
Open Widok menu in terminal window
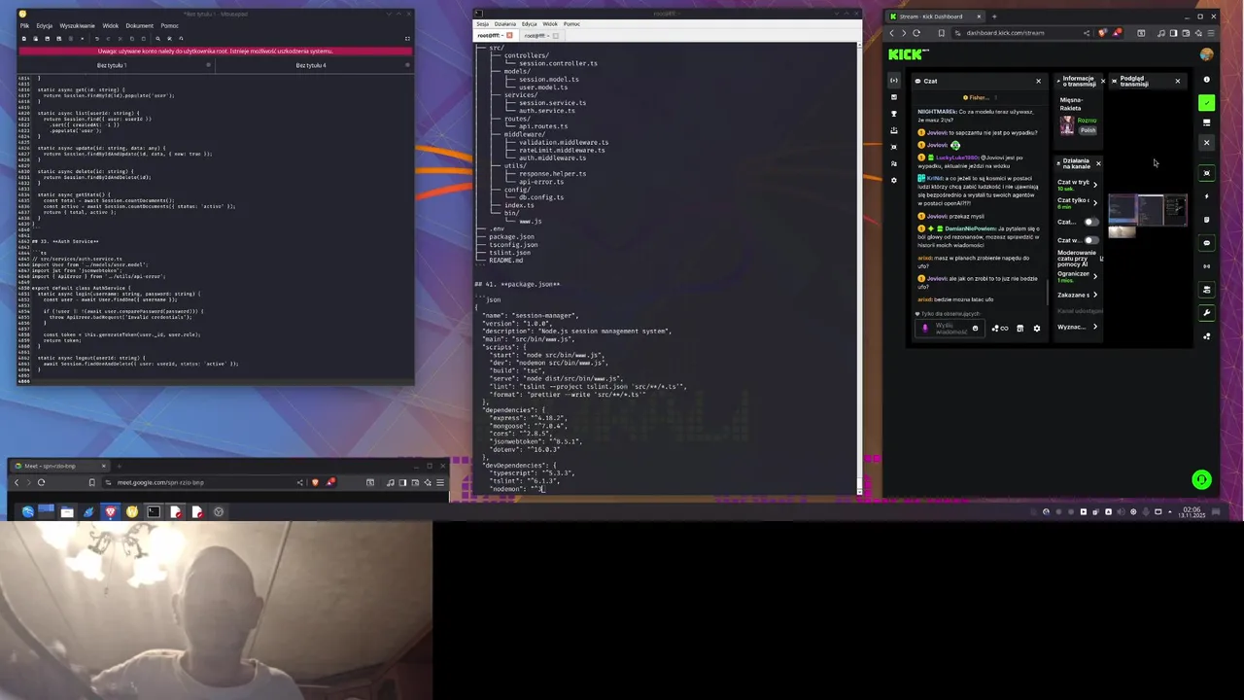tap(550, 23)
